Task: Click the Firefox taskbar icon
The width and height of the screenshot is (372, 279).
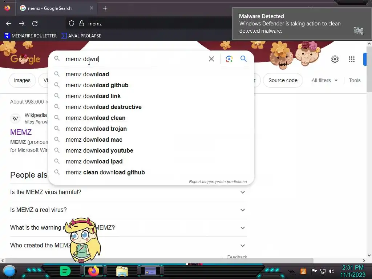Action: click(x=93, y=271)
